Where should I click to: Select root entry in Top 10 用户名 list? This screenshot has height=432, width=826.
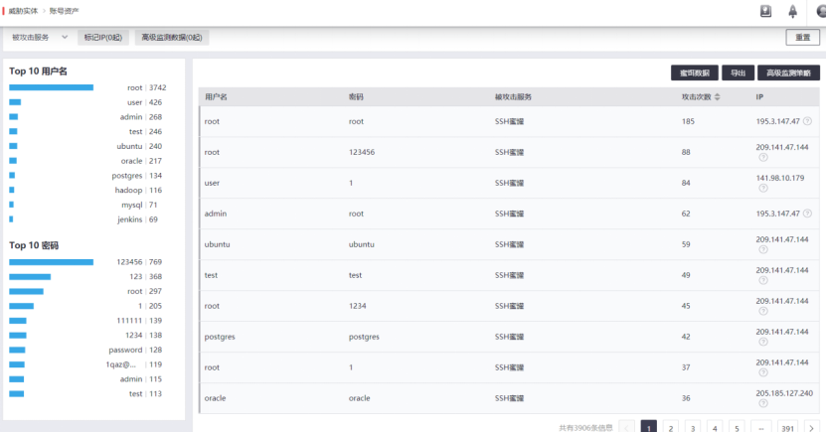135,87
